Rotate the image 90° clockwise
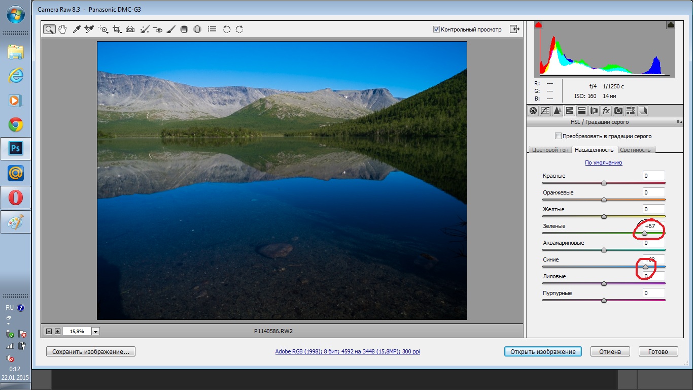This screenshot has height=390, width=693. coord(239,29)
